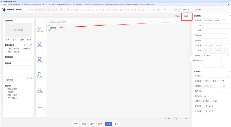Check the 引题 checkbox

[5, 48]
